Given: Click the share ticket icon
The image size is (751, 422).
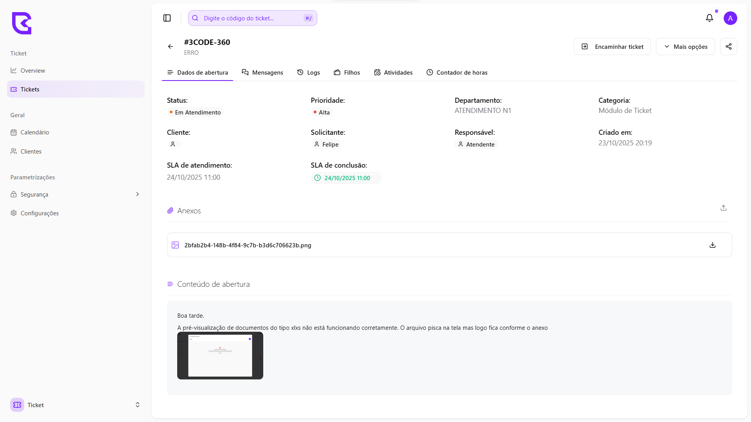Looking at the screenshot, I should [728, 46].
